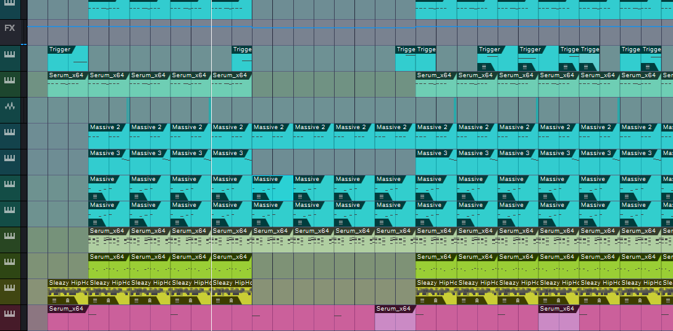Select the first lime-green Serum_x64 clip

point(109,266)
